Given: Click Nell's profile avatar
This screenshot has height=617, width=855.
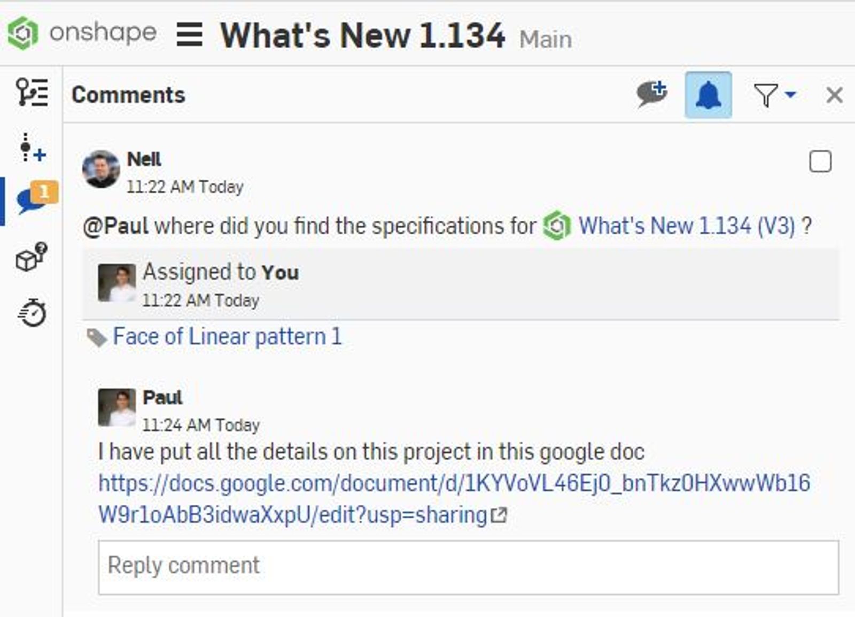Looking at the screenshot, I should [101, 169].
